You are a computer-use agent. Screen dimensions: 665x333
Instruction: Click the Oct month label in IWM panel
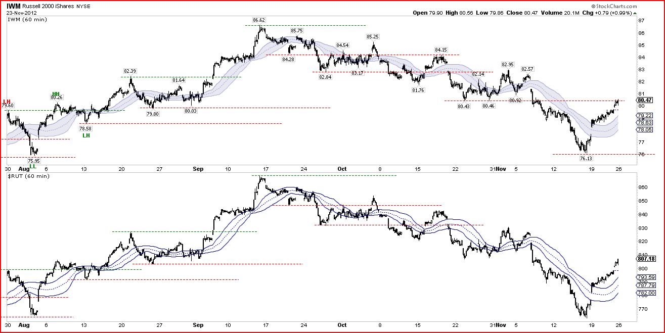click(x=342, y=169)
